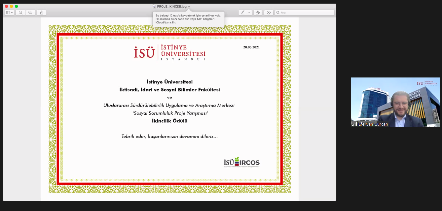The width and height of the screenshot is (442, 211).
Task: Rotate the image with the rotate button
Action: tap(258, 13)
